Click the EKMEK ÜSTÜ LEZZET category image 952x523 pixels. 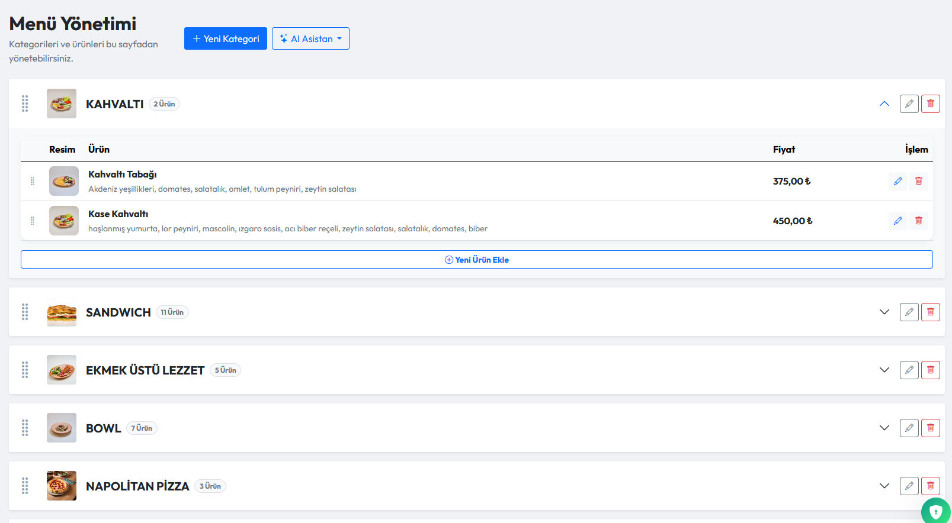[x=62, y=370]
